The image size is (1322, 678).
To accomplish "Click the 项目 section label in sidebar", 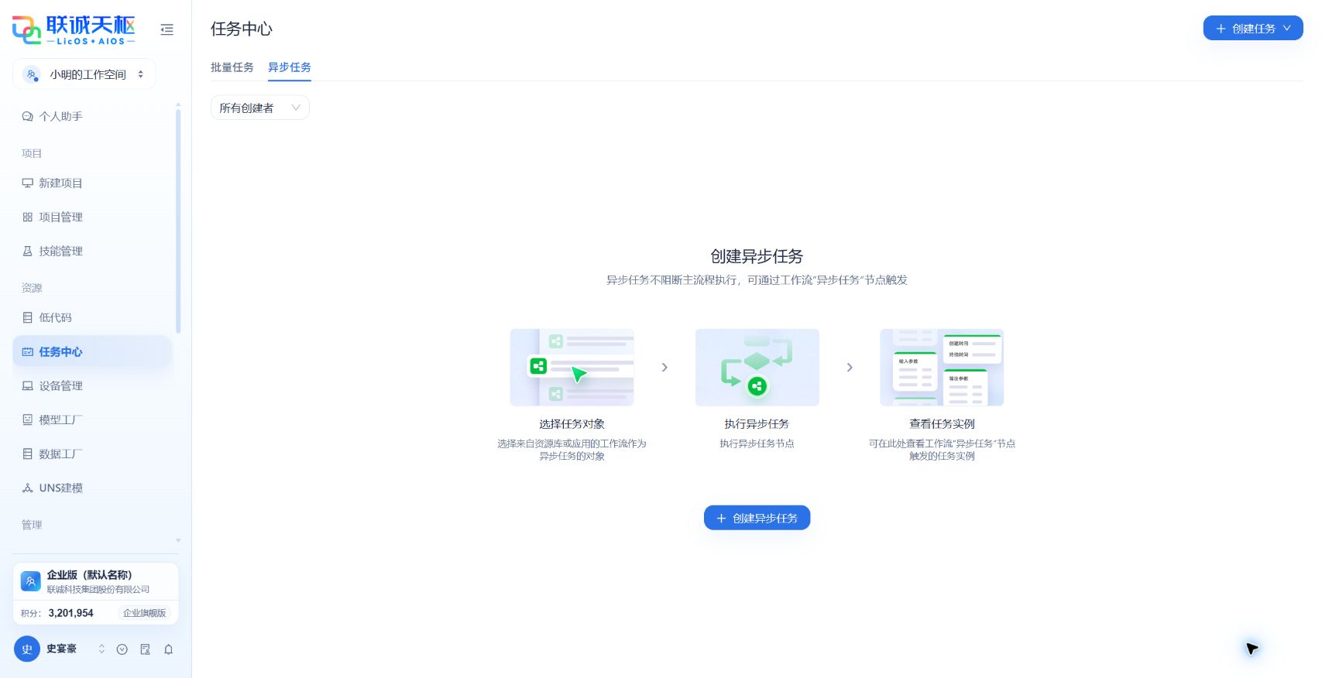I will coord(32,153).
